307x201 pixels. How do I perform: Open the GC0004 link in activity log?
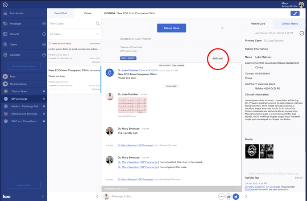pyautogui.click(x=249, y=189)
